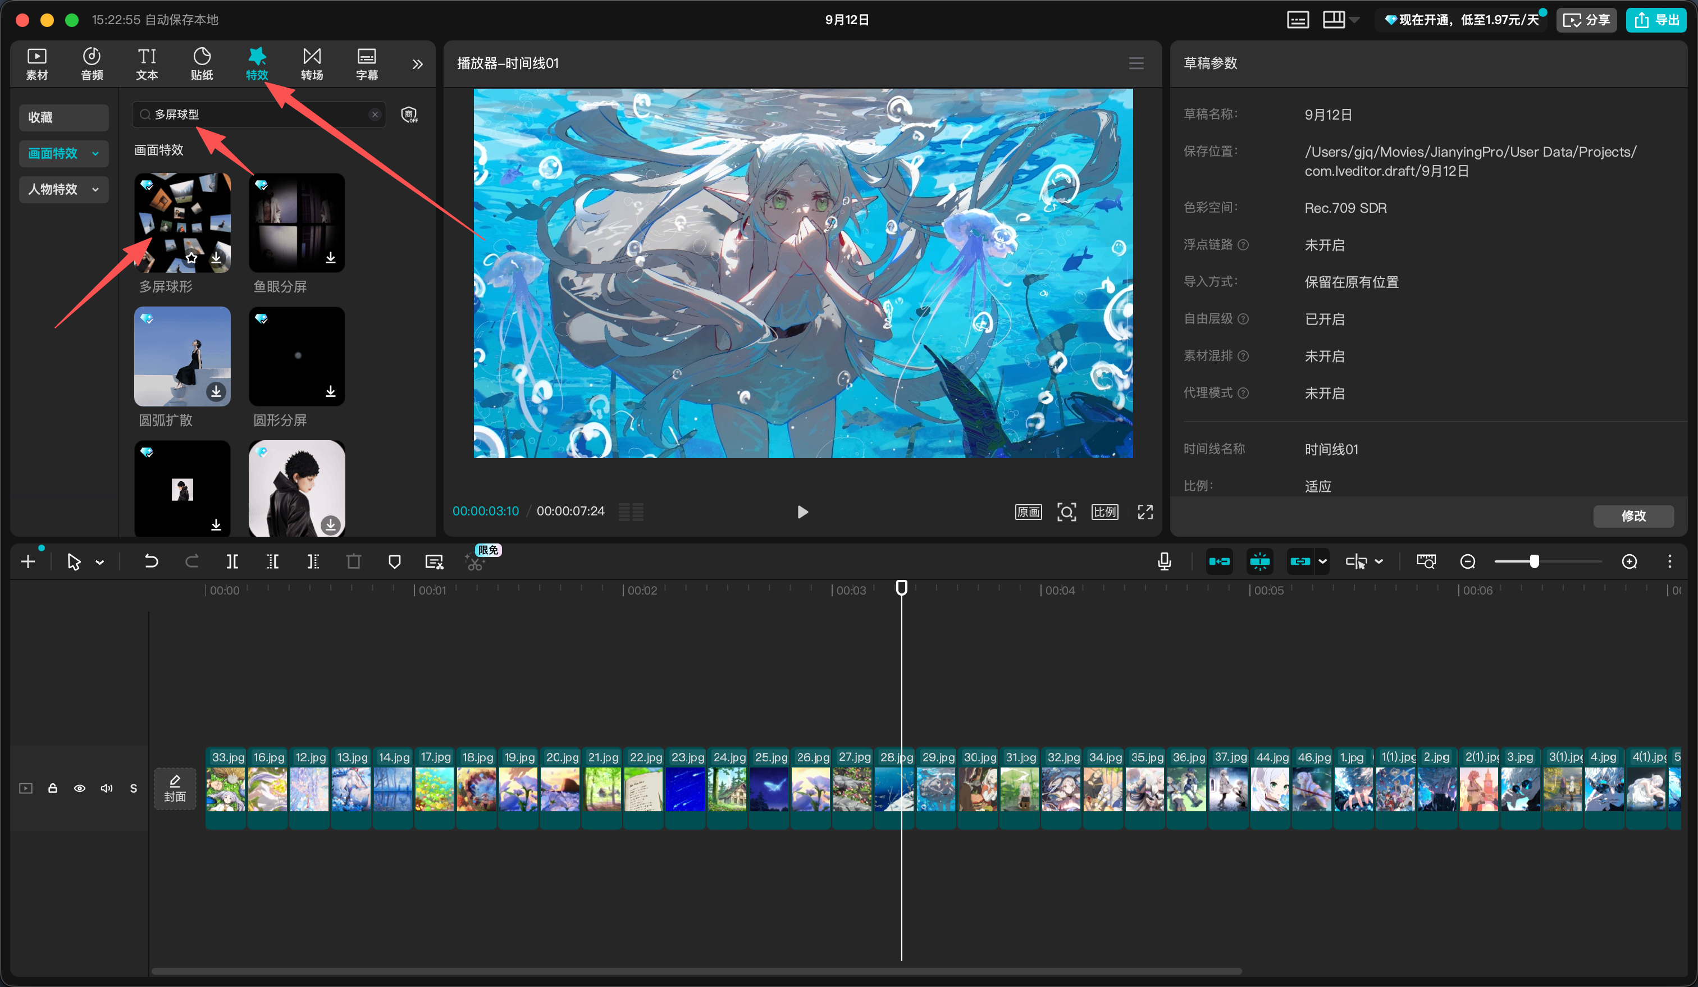Open the keyboard shortcuts icon
Image resolution: width=1698 pixels, height=987 pixels.
click(x=1298, y=20)
